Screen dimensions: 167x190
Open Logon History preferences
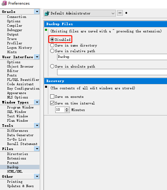click(x=20, y=47)
